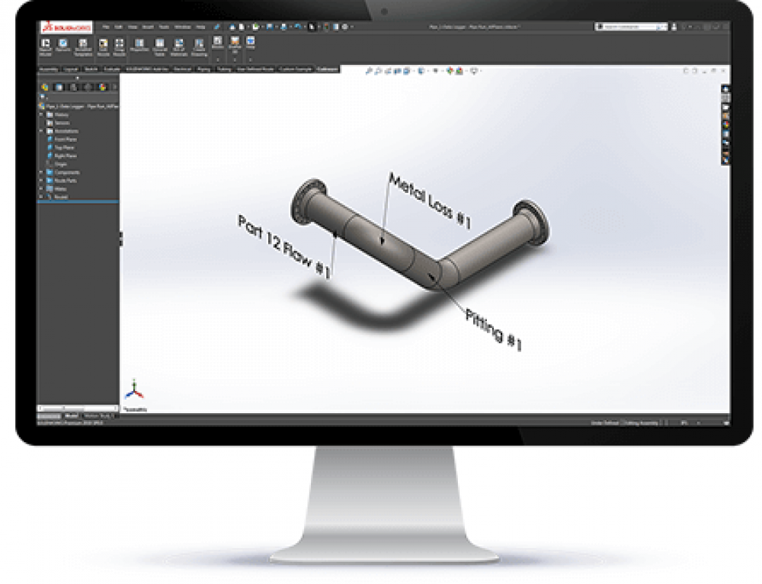Expand the Annotations folder
The image size is (762, 584).
[40, 131]
